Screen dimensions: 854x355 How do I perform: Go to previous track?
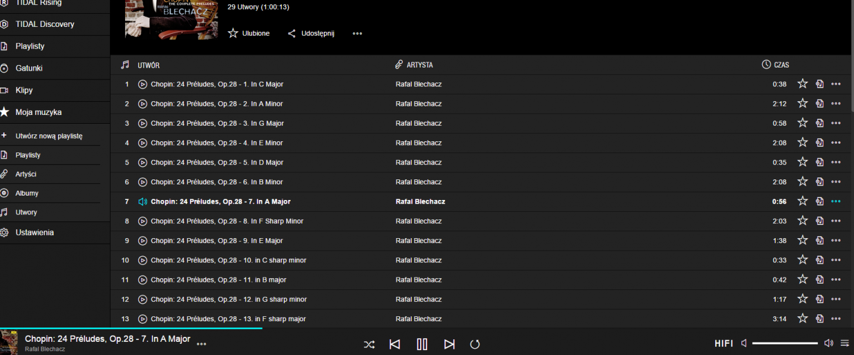(x=394, y=344)
